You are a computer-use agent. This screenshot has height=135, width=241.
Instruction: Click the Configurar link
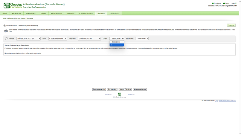(x=218, y=3)
